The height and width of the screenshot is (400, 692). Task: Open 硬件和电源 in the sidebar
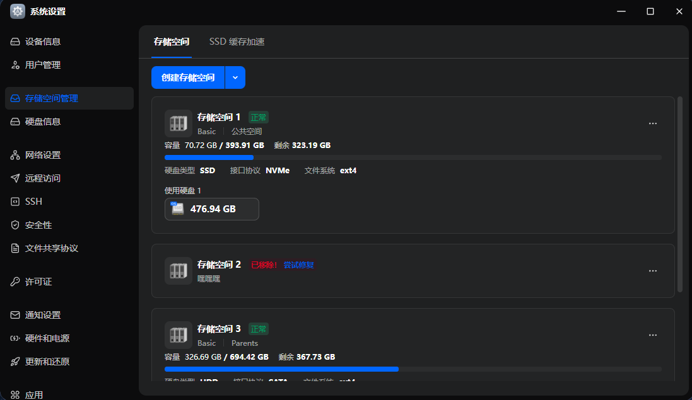[69, 338]
